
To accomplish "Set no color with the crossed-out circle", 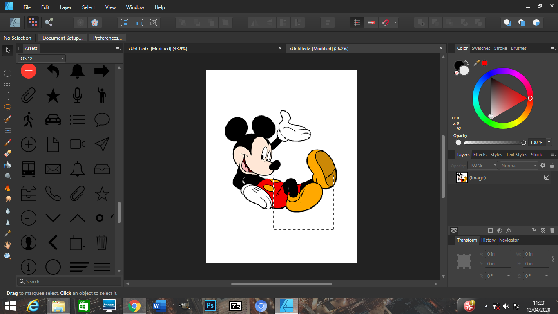I will (457, 73).
